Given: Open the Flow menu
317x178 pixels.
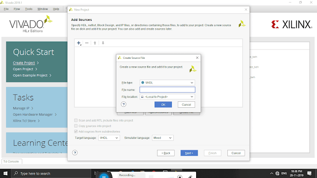Looking at the screenshot, I should 17,9.
